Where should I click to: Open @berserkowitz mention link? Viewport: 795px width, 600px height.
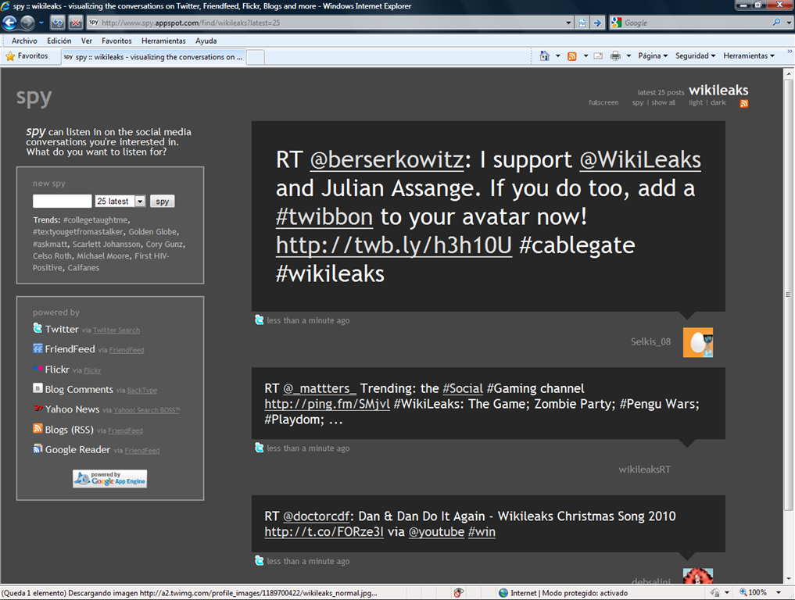pyautogui.click(x=387, y=160)
